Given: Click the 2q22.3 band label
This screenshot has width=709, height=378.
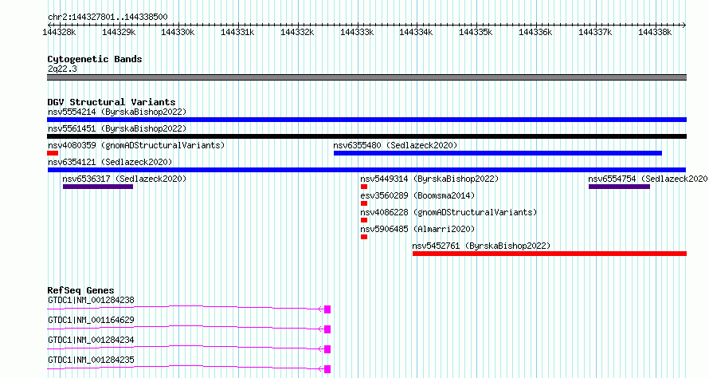Looking at the screenshot, I should coord(62,69).
